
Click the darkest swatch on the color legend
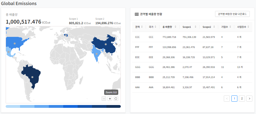tap(113, 106)
